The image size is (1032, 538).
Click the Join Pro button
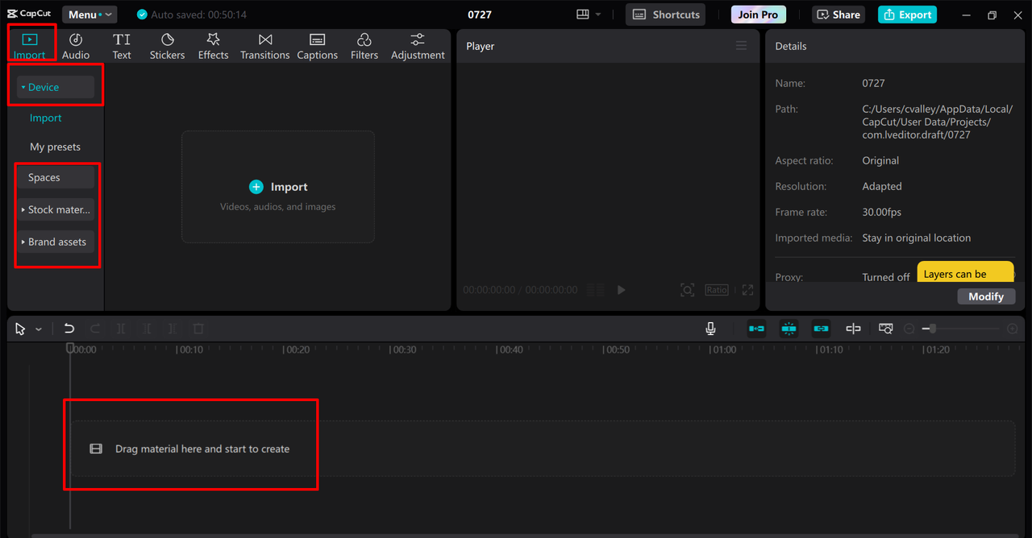(x=759, y=14)
